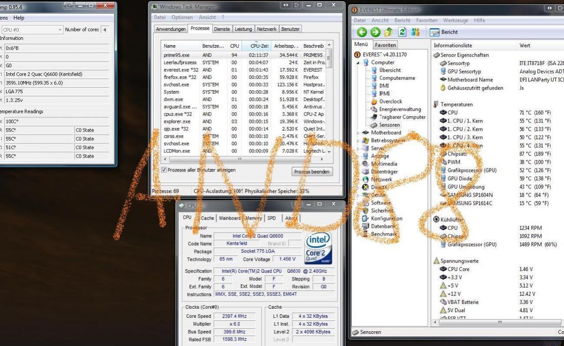Click the EVEREST v4.20.1170 root info icon
The width and height of the screenshot is (564, 346).
pos(358,54)
